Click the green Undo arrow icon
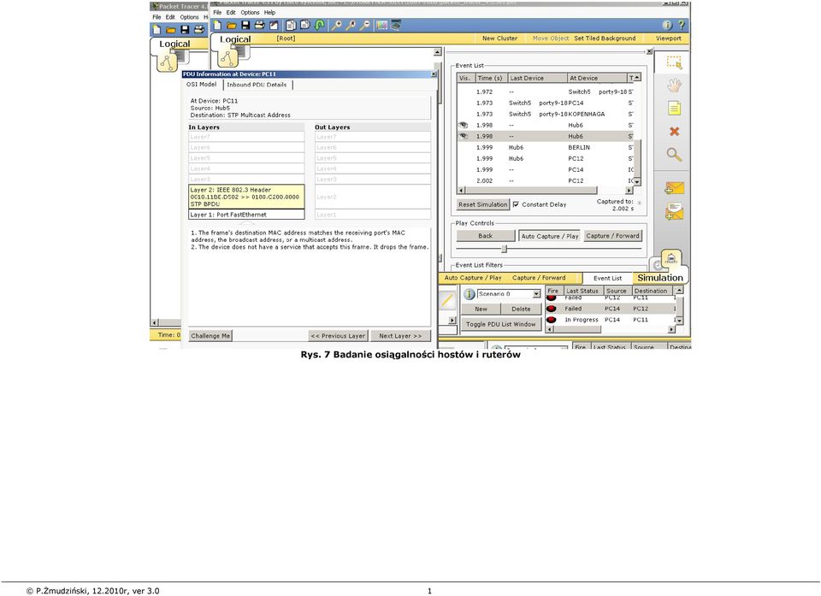Image resolution: width=821 pixels, height=596 pixels. (319, 25)
